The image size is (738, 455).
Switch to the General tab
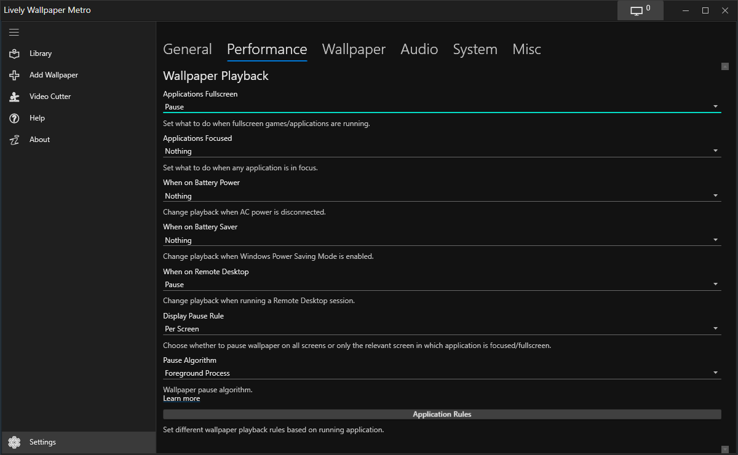tap(188, 49)
